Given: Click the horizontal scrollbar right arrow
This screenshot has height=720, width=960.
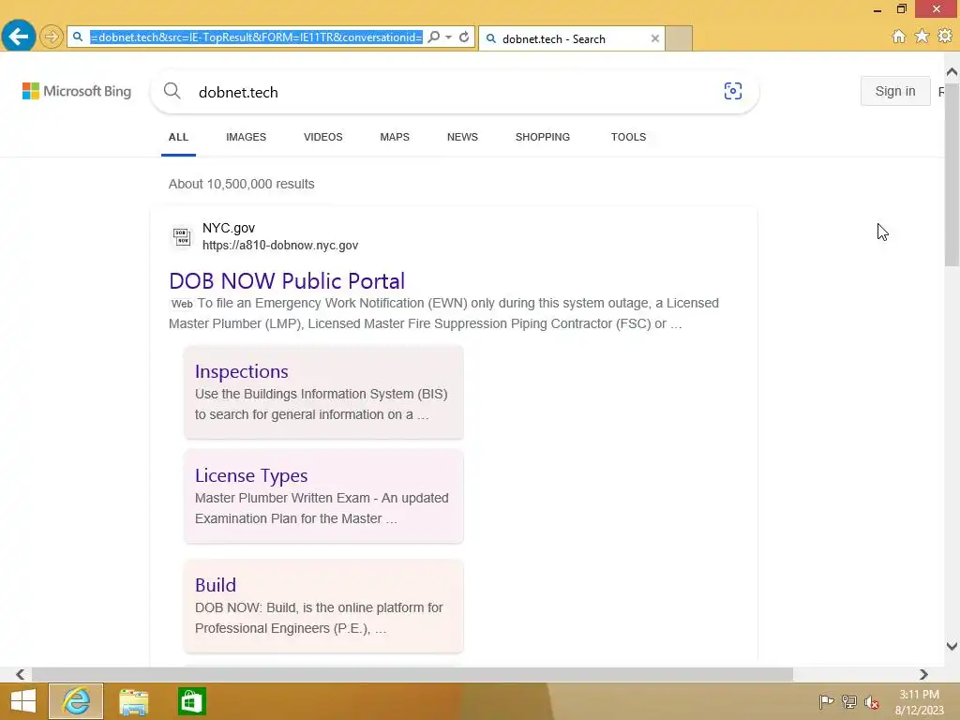Looking at the screenshot, I should point(923,675).
